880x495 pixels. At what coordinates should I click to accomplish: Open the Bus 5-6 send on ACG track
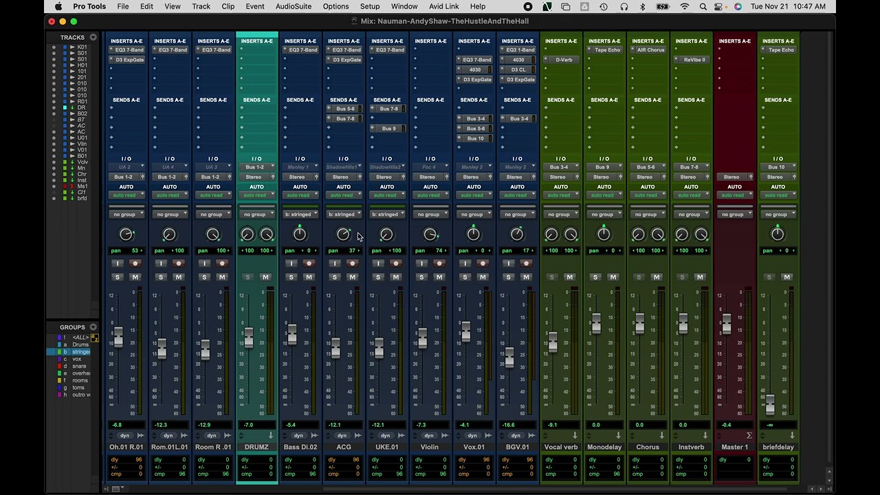pyautogui.click(x=344, y=109)
